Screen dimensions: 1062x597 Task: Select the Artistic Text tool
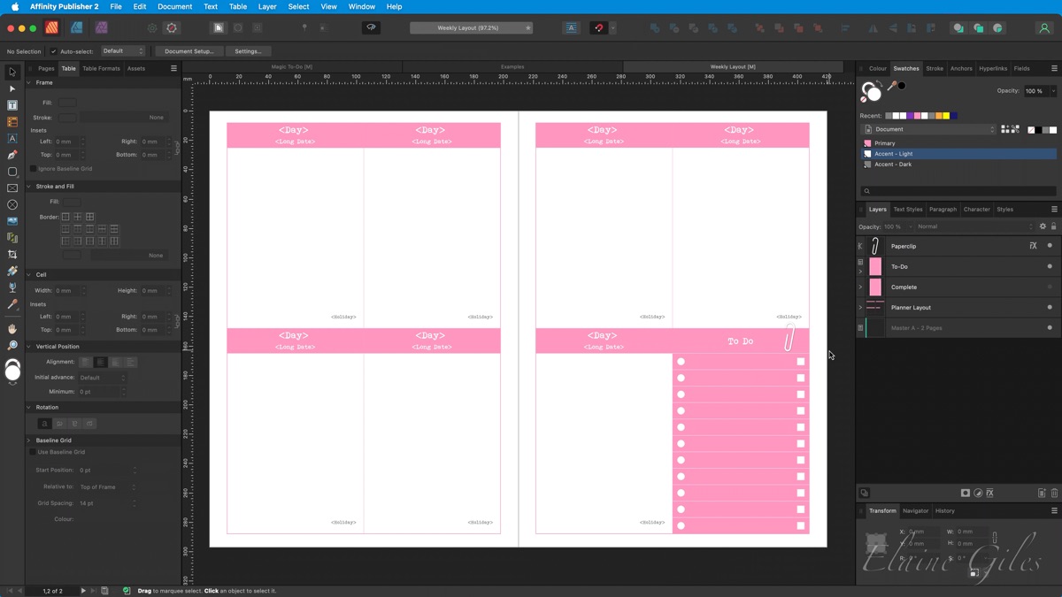tap(12, 139)
